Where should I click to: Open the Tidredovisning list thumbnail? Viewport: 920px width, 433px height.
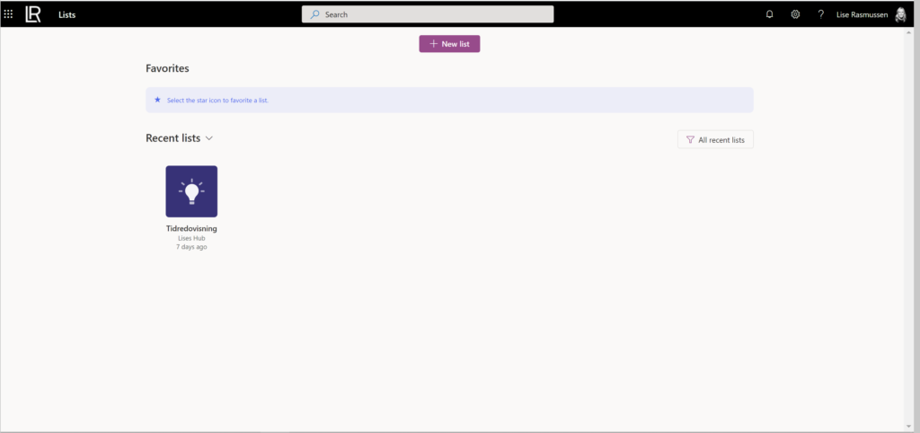[x=191, y=191]
